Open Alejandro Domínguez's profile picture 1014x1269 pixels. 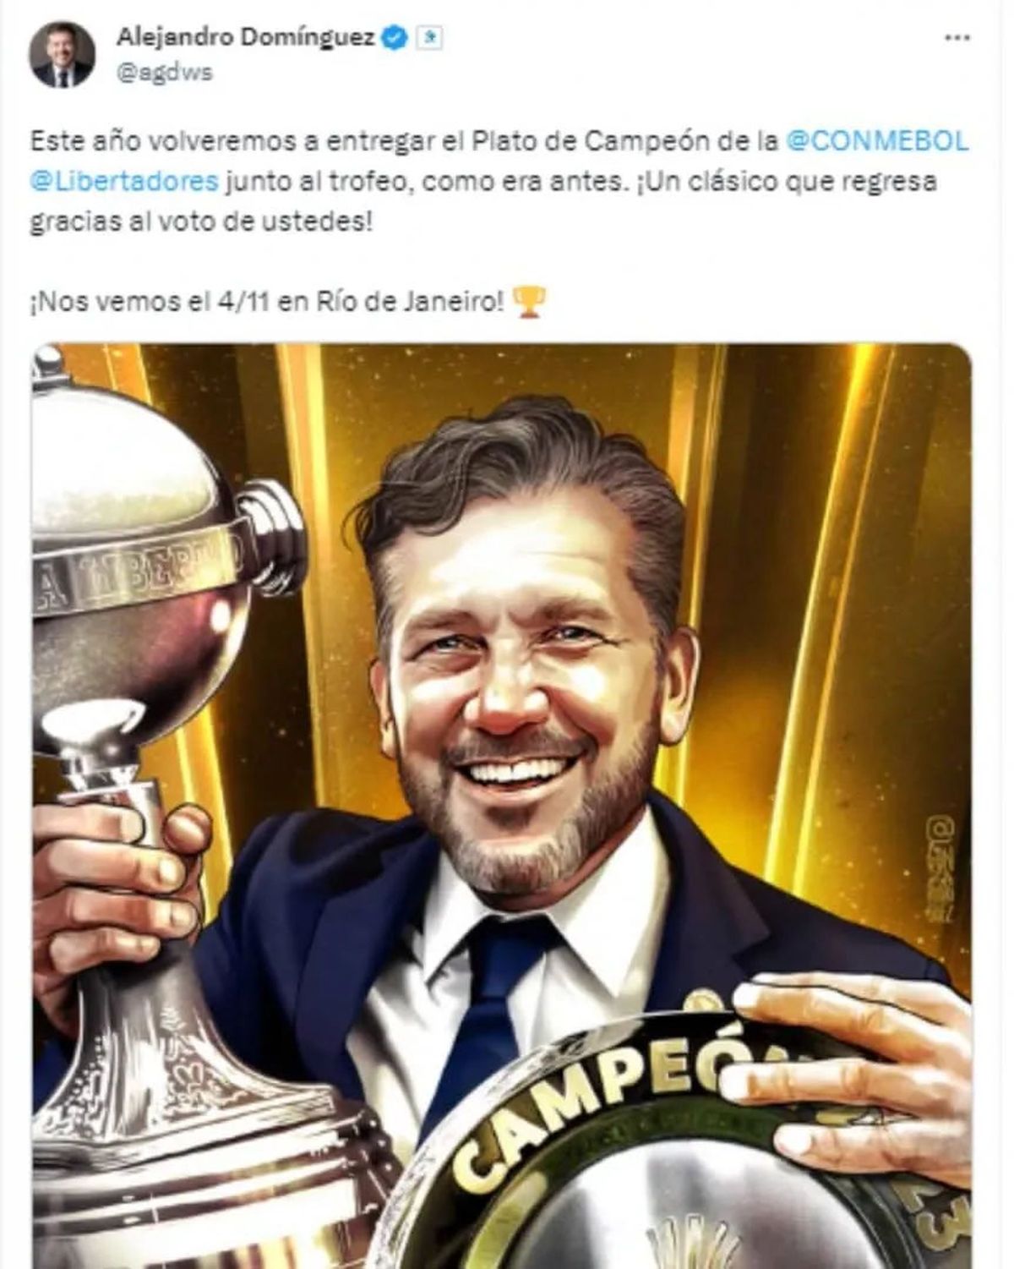click(62, 55)
